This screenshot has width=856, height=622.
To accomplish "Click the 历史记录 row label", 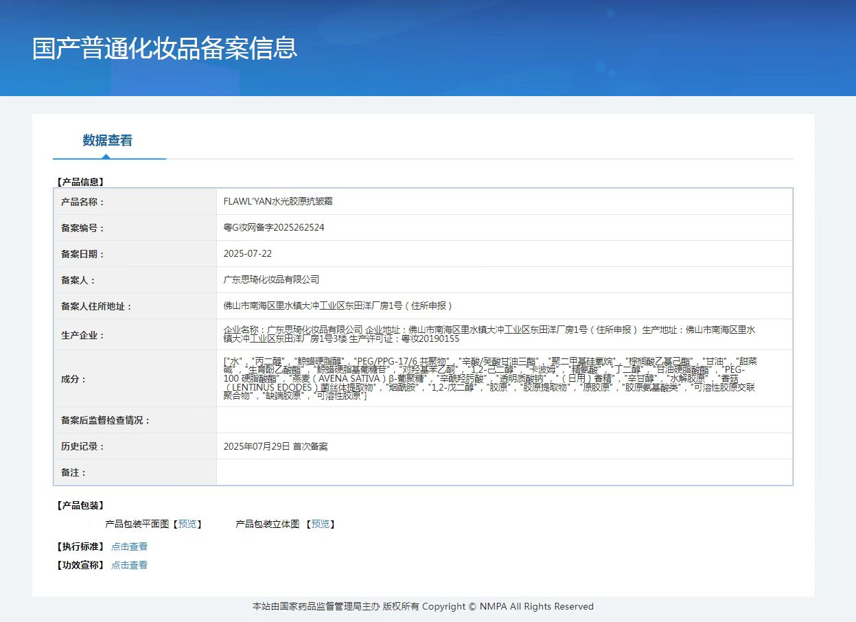I will [83, 446].
